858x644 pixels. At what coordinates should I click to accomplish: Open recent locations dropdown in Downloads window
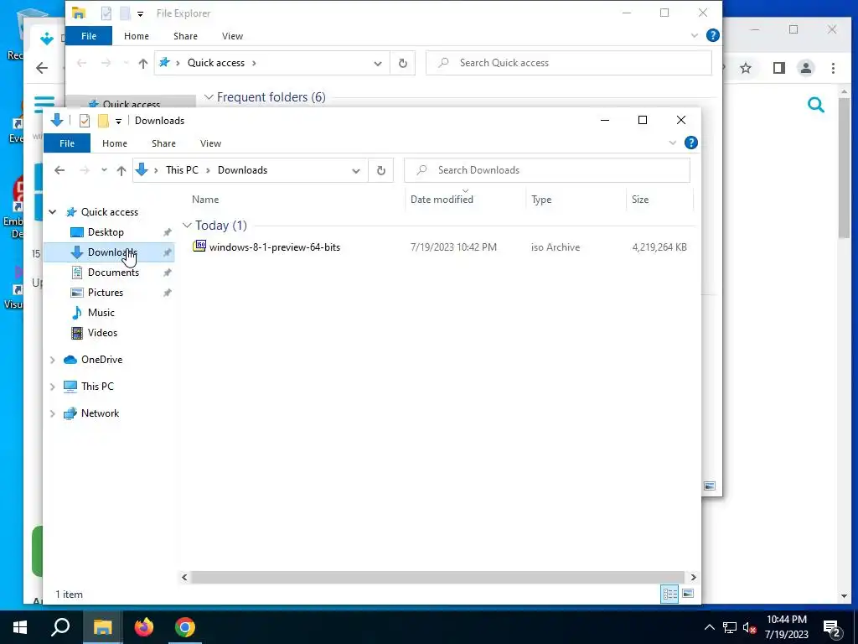pos(104,170)
